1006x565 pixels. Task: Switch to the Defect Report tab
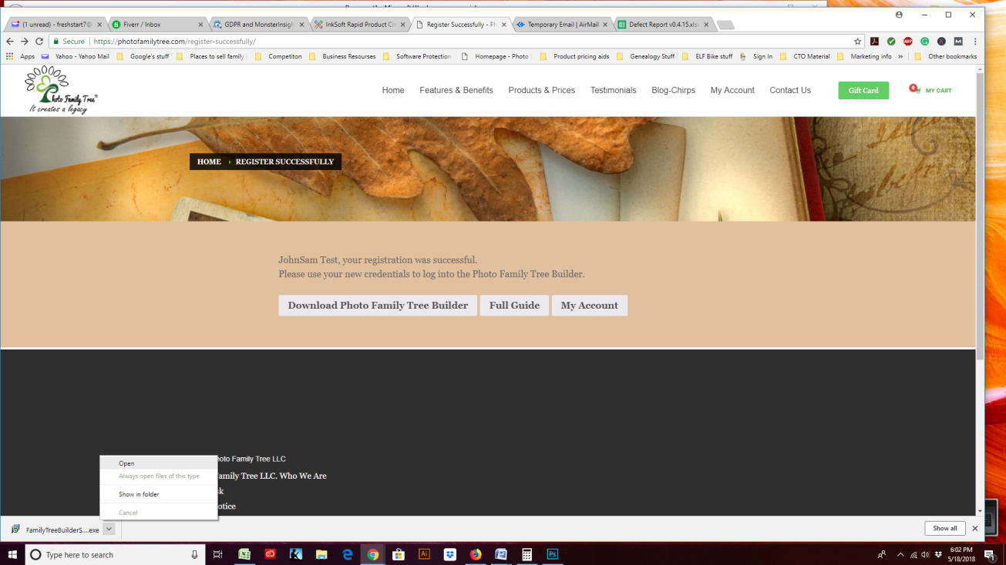click(x=663, y=25)
